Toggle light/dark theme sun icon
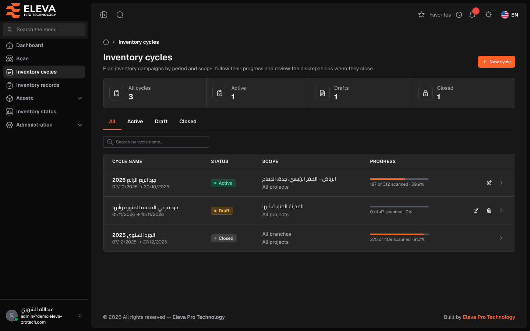 point(488,15)
